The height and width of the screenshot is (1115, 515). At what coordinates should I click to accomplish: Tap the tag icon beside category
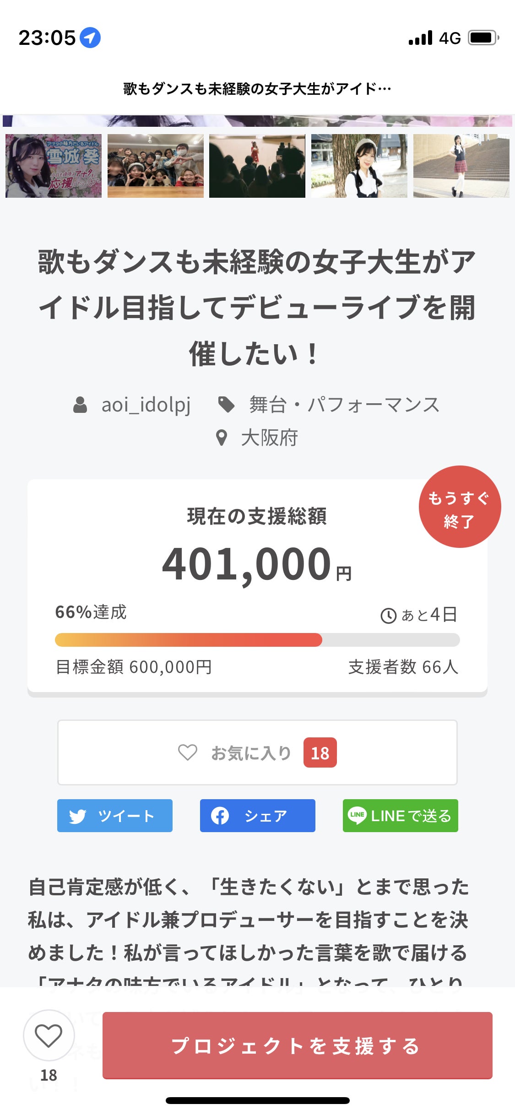(x=226, y=405)
